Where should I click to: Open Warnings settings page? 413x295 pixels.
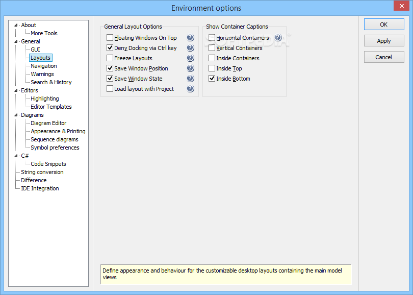[x=42, y=74]
